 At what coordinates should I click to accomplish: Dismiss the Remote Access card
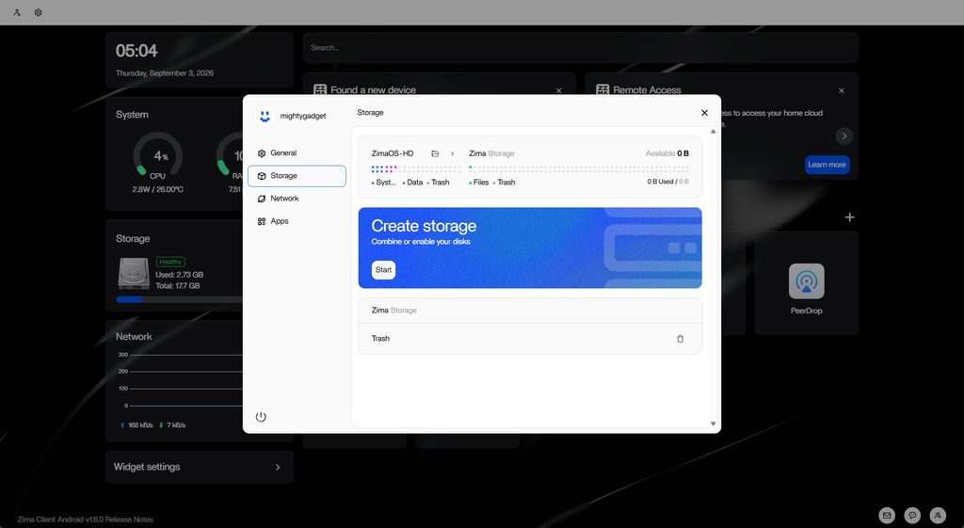coord(841,91)
